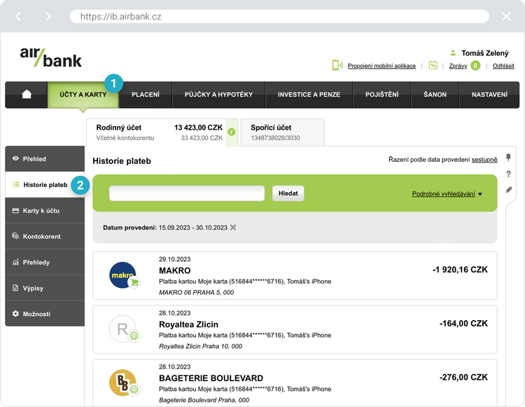Open help via the question mark icon
This screenshot has height=407, width=525.
(508, 174)
